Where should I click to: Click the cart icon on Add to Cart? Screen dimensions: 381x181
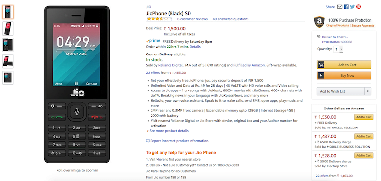tap(321, 65)
